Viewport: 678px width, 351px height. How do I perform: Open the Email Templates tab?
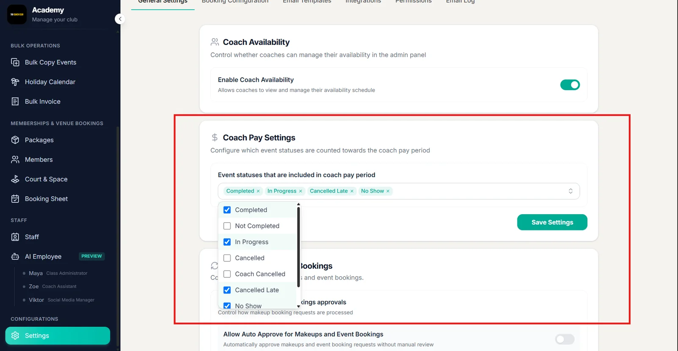point(307,2)
